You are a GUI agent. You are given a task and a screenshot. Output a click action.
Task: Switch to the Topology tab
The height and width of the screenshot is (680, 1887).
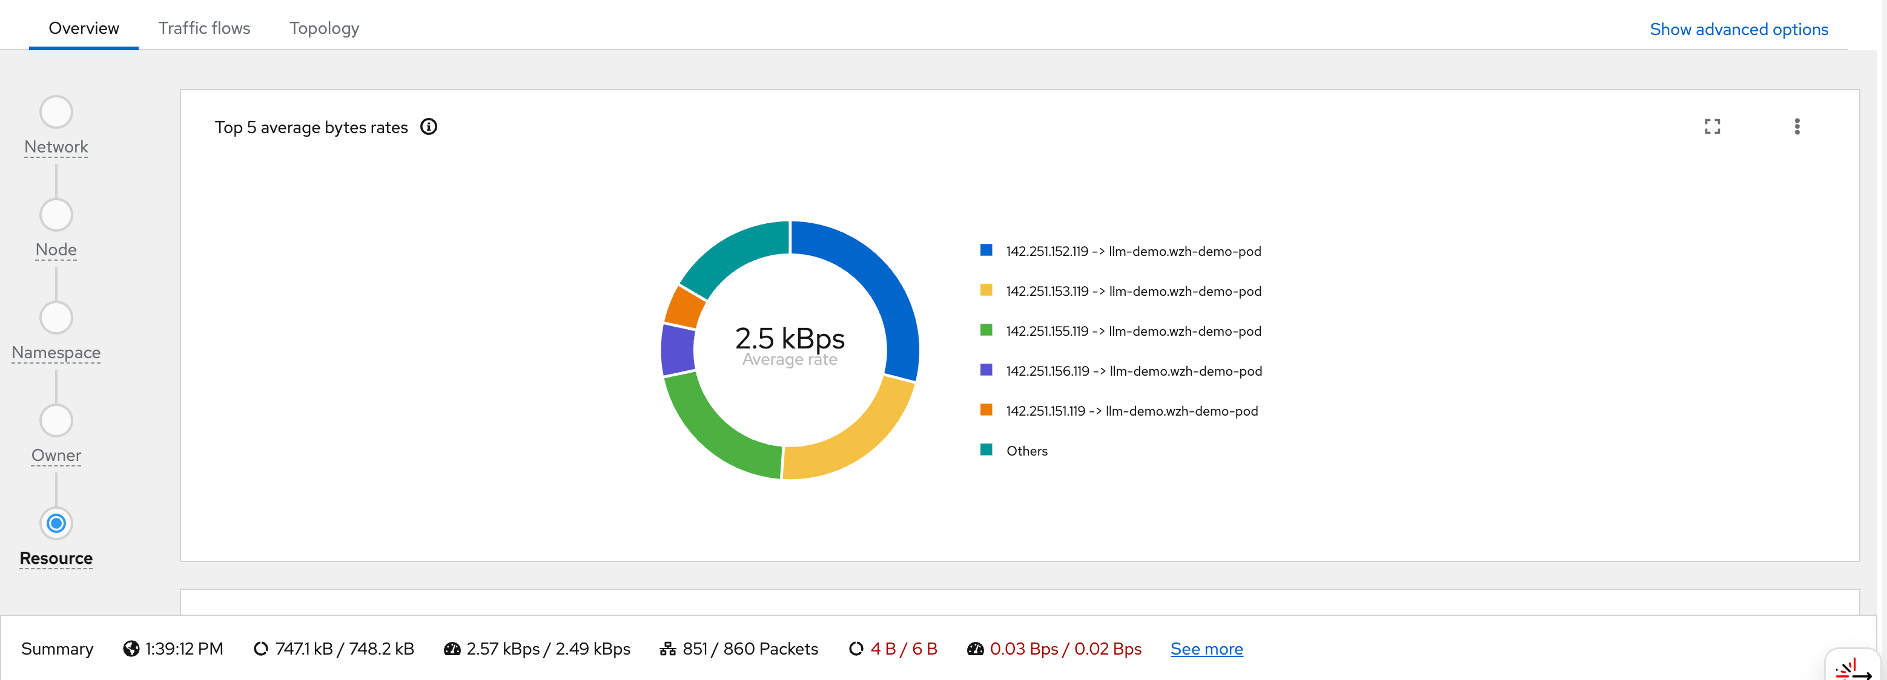point(324,28)
